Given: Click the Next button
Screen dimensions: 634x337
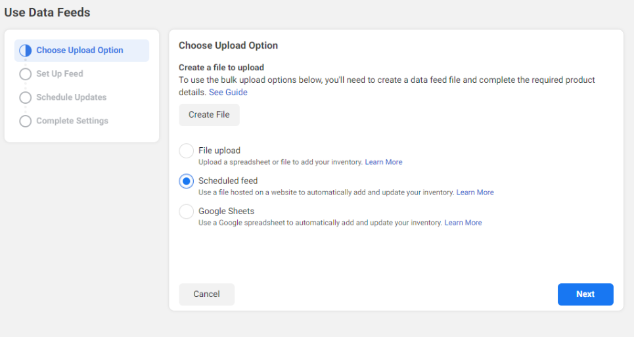Looking at the screenshot, I should [x=585, y=294].
